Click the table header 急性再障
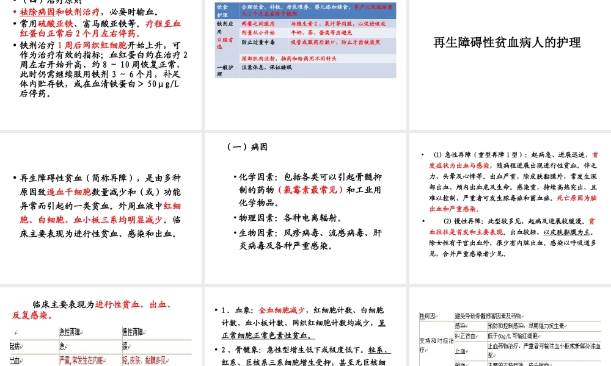 (71, 332)
